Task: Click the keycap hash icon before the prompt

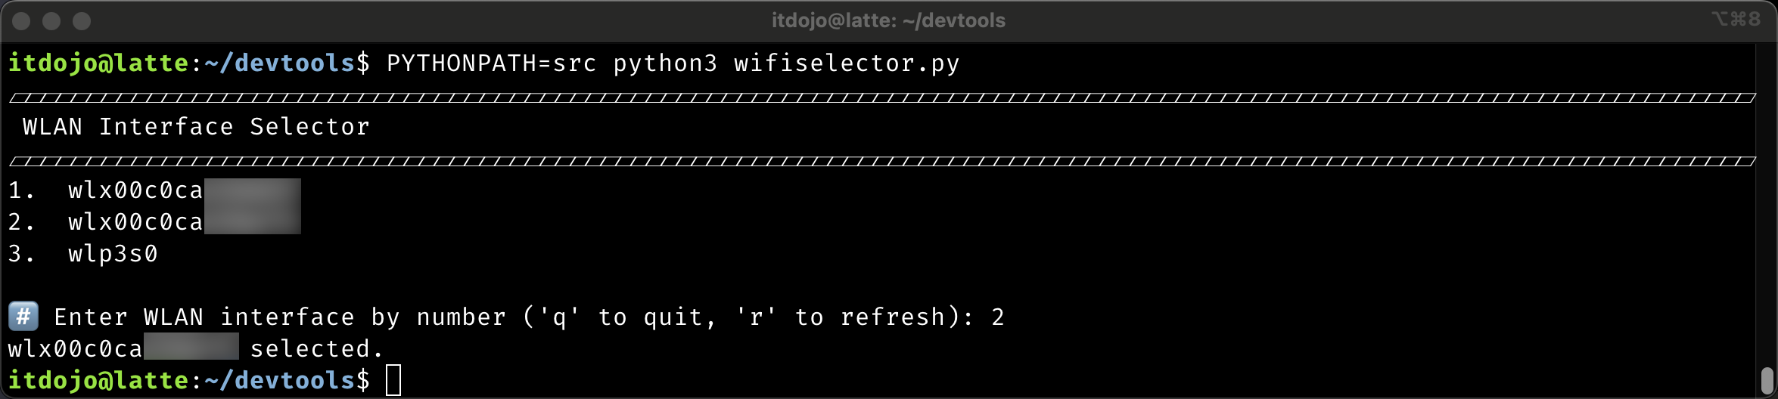Action: pos(23,317)
